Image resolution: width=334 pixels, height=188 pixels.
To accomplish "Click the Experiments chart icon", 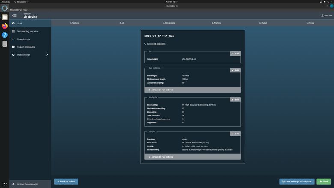I will (x=13, y=39).
